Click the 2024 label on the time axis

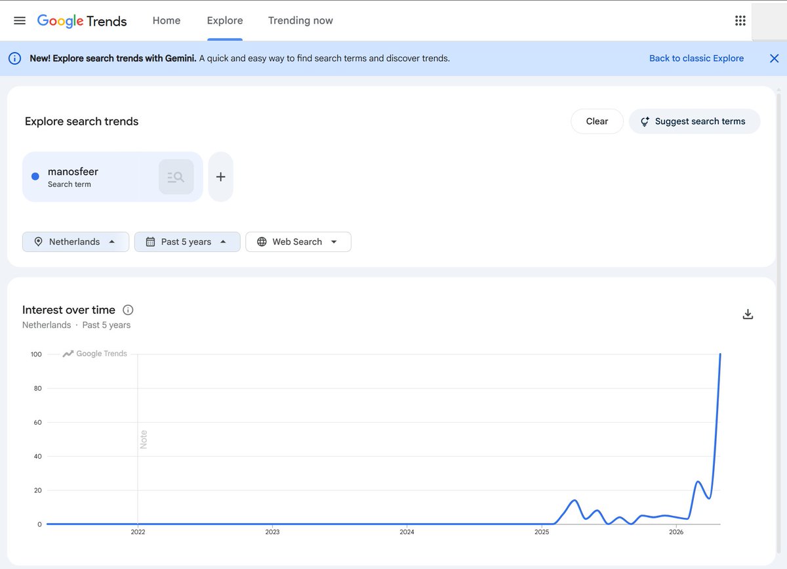(407, 532)
